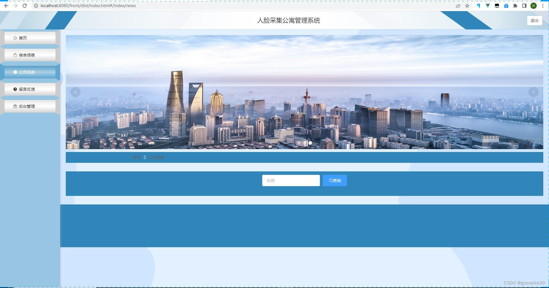
Task: Open 首页 in the sidebar
Action: 30,38
